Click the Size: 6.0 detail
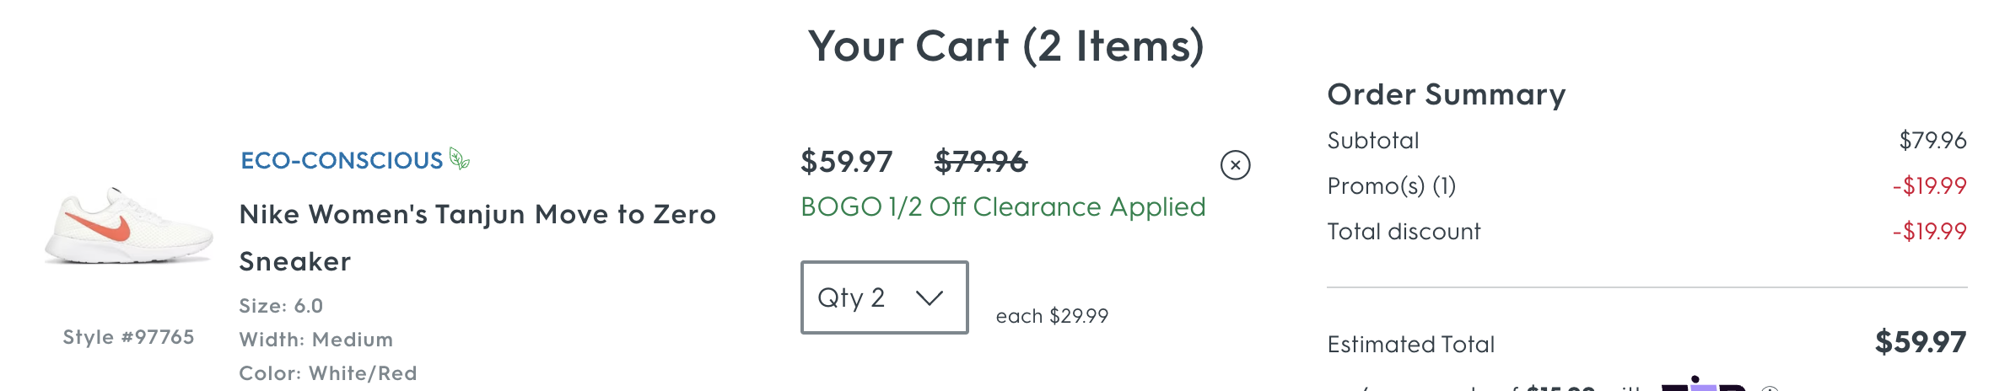This screenshot has width=1994, height=391. (x=281, y=306)
